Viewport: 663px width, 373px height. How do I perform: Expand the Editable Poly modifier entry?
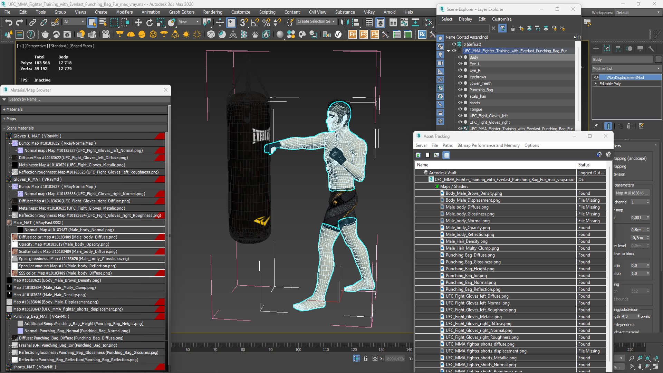(595, 84)
